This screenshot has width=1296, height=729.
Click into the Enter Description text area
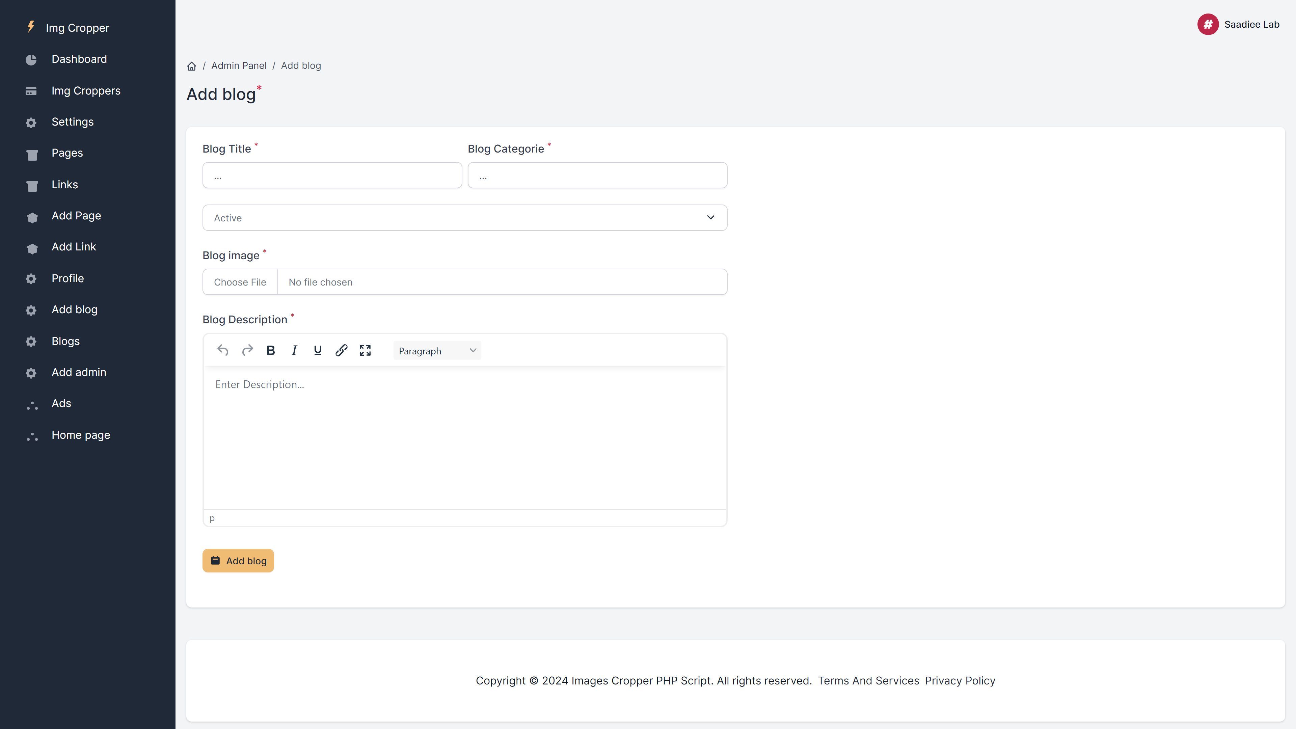pos(464,438)
